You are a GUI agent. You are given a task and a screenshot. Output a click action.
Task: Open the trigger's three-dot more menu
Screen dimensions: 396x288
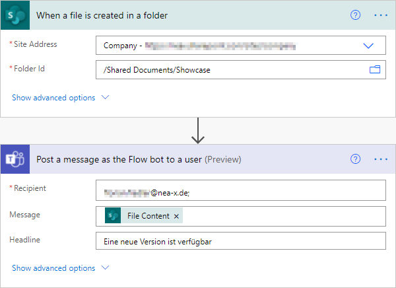pyautogui.click(x=380, y=15)
